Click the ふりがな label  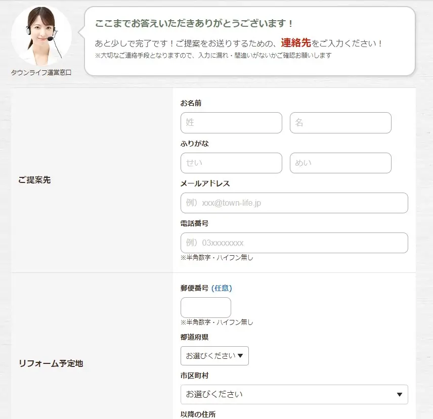(194, 144)
